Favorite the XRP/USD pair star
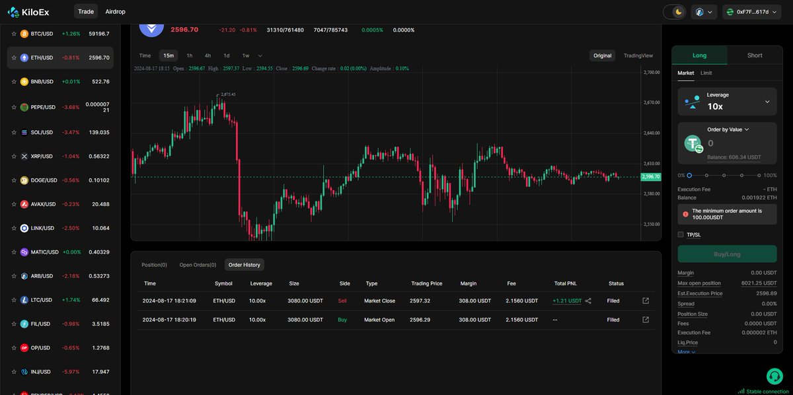 tap(14, 157)
